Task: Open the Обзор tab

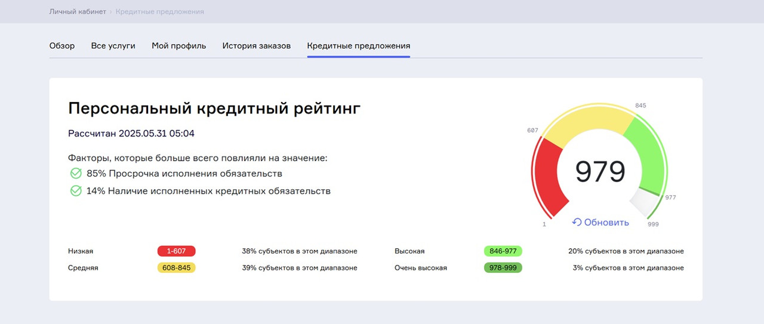Action: pos(62,46)
